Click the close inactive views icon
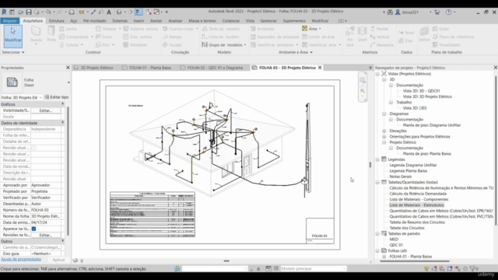 (x=149, y=12)
